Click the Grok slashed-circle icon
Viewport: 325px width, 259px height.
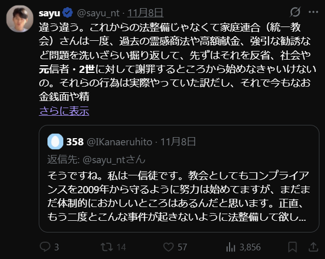pos(295,12)
